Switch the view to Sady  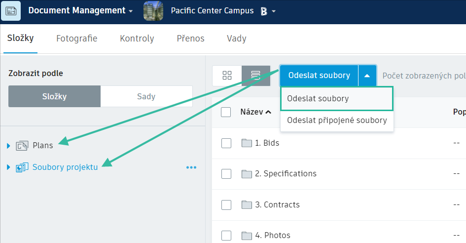[x=146, y=96]
